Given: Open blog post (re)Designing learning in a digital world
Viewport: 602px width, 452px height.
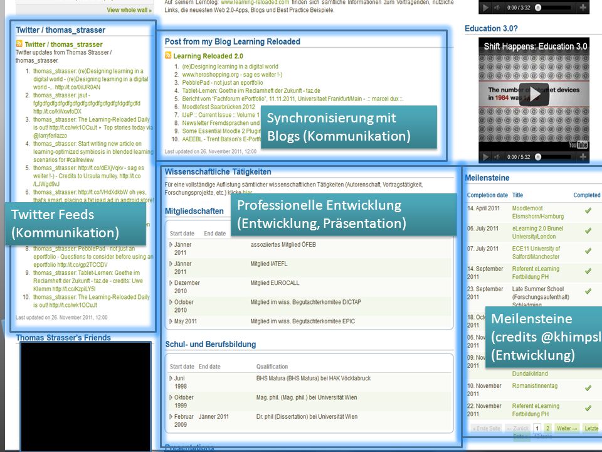Looking at the screenshot, I should click(x=230, y=67).
